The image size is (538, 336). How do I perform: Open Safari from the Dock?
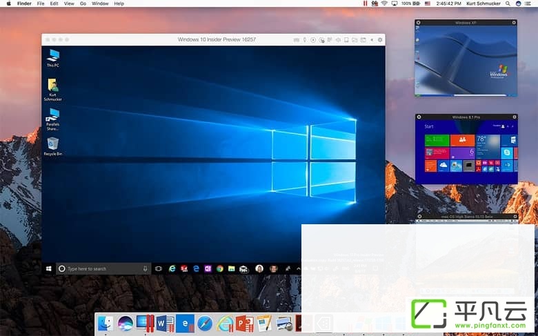coord(205,324)
